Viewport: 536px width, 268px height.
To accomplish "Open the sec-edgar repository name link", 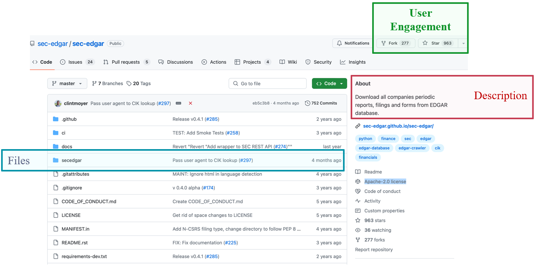I will tap(88, 44).
